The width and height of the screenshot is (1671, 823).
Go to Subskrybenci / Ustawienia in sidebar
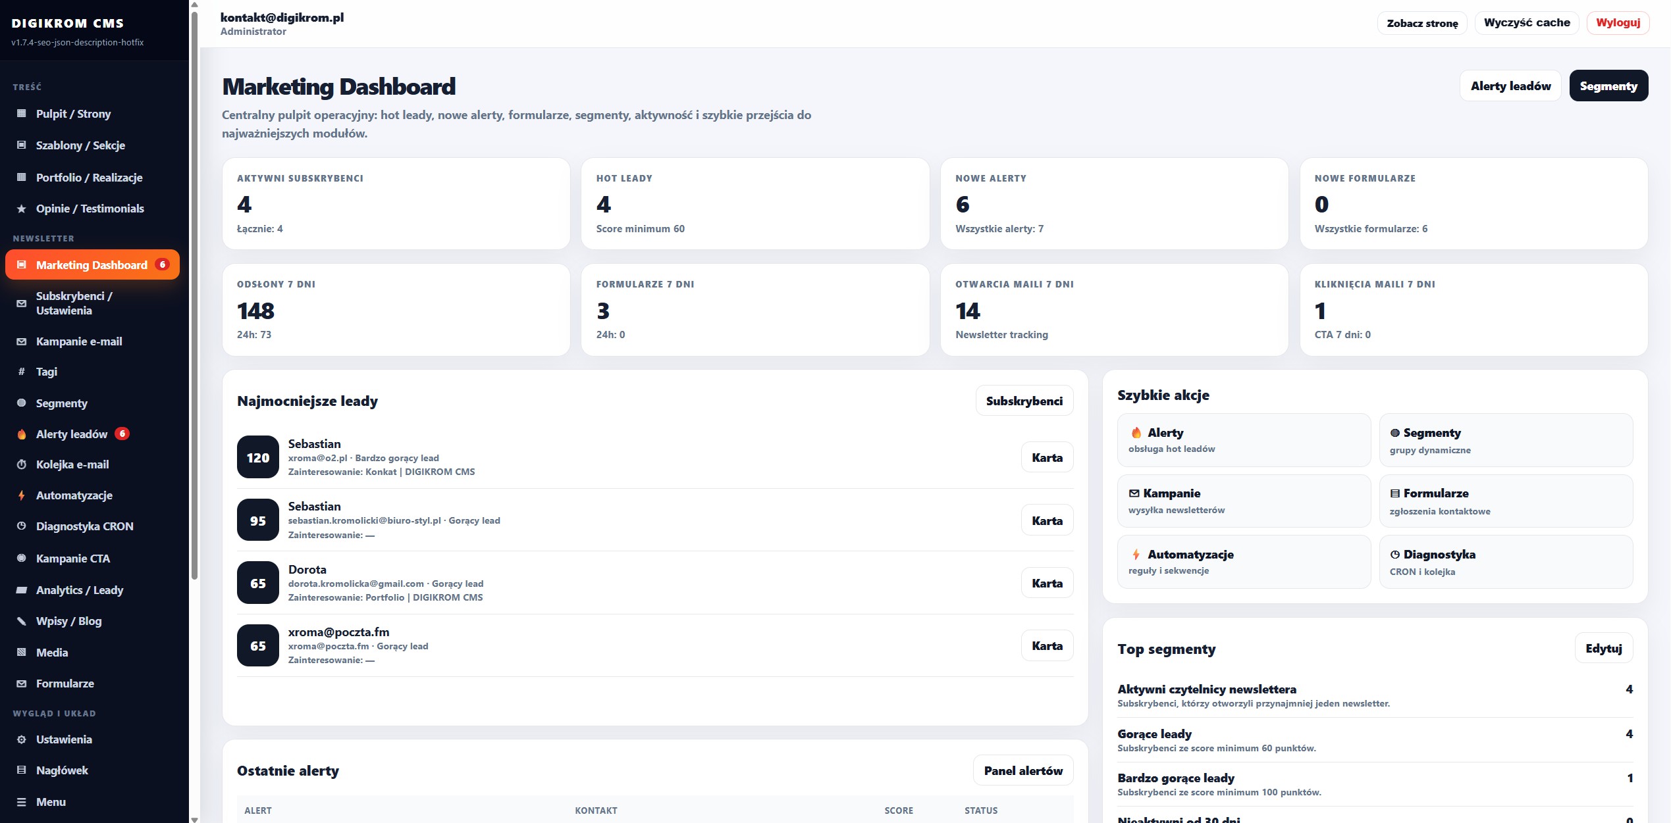tap(92, 303)
